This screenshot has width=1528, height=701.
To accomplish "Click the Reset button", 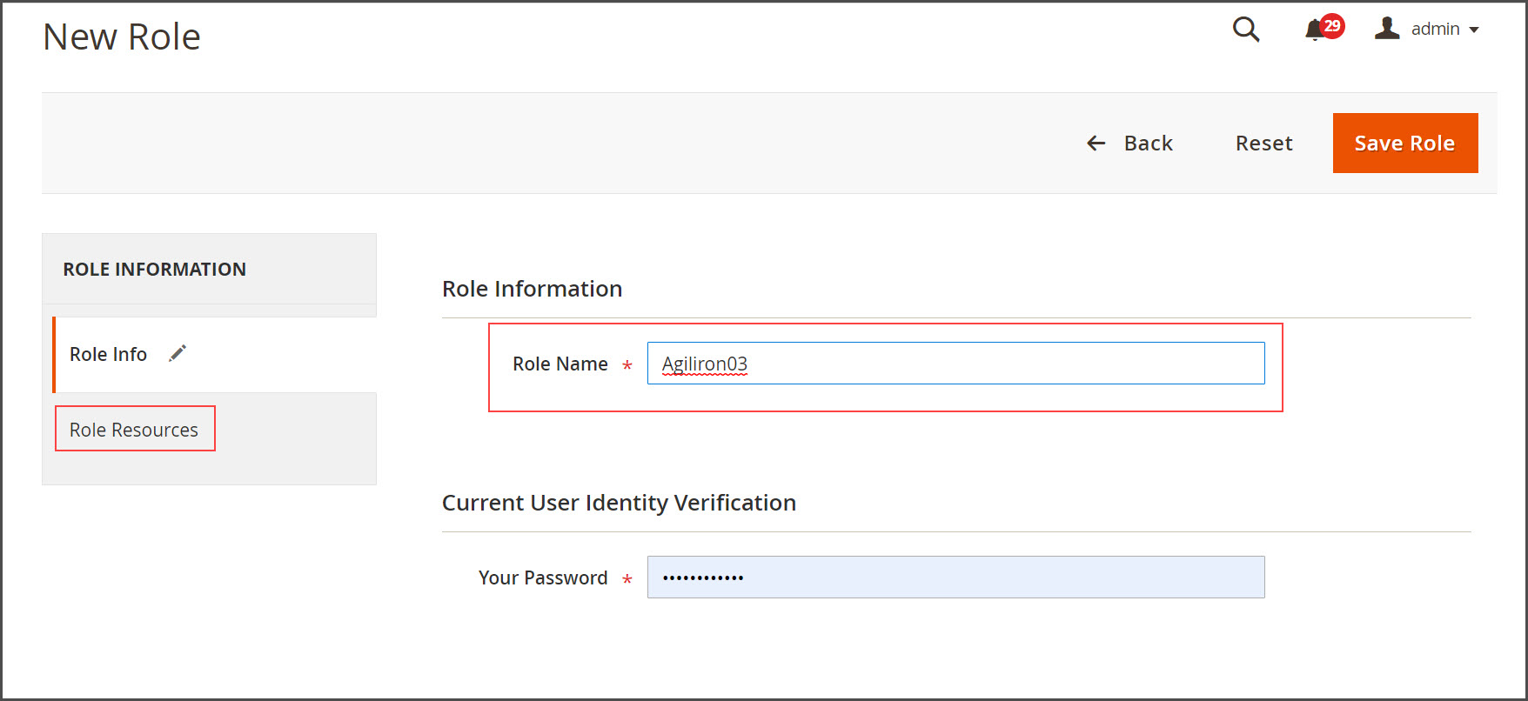I will click(1263, 144).
